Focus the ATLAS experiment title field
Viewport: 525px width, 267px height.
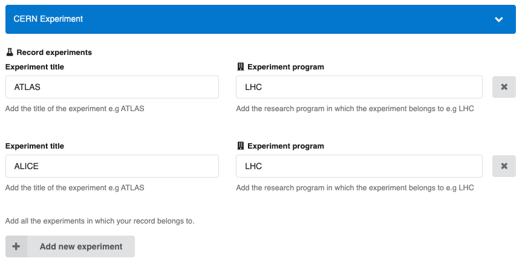pyautogui.click(x=112, y=87)
